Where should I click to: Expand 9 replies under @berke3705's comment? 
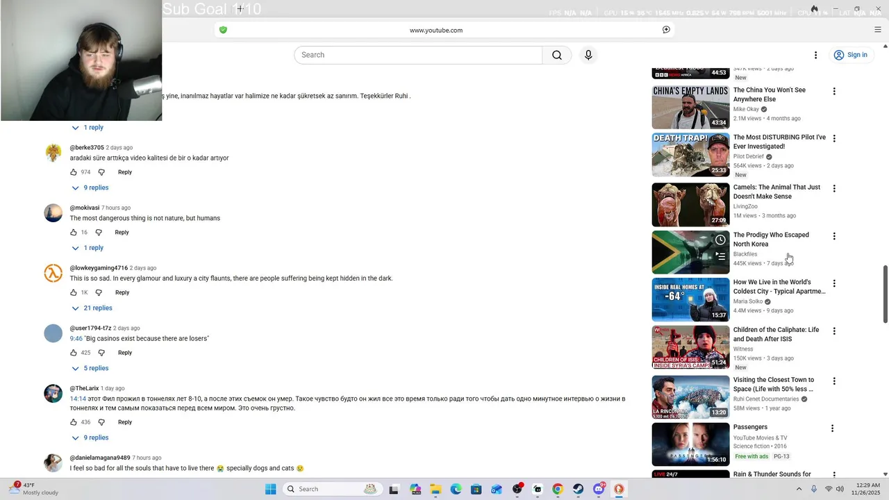(x=90, y=187)
